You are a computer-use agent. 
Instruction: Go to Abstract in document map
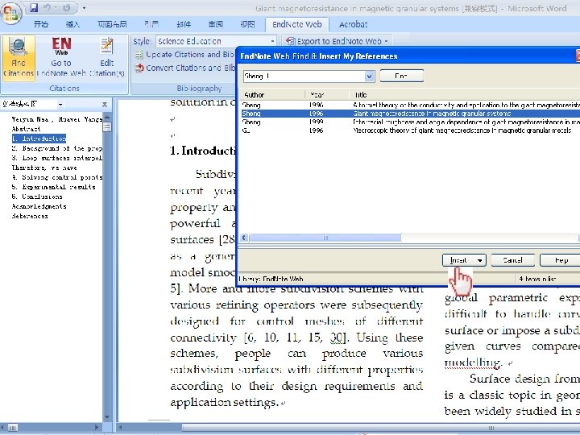tap(26, 129)
